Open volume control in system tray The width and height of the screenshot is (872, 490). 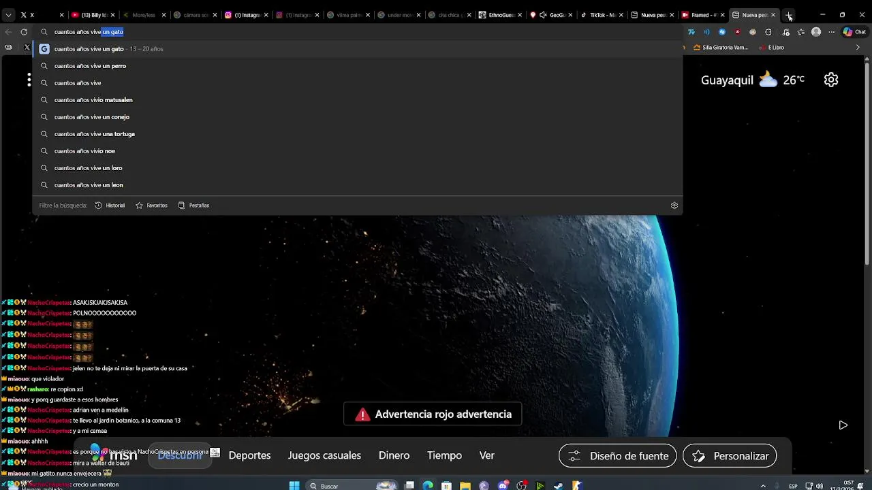820,486
